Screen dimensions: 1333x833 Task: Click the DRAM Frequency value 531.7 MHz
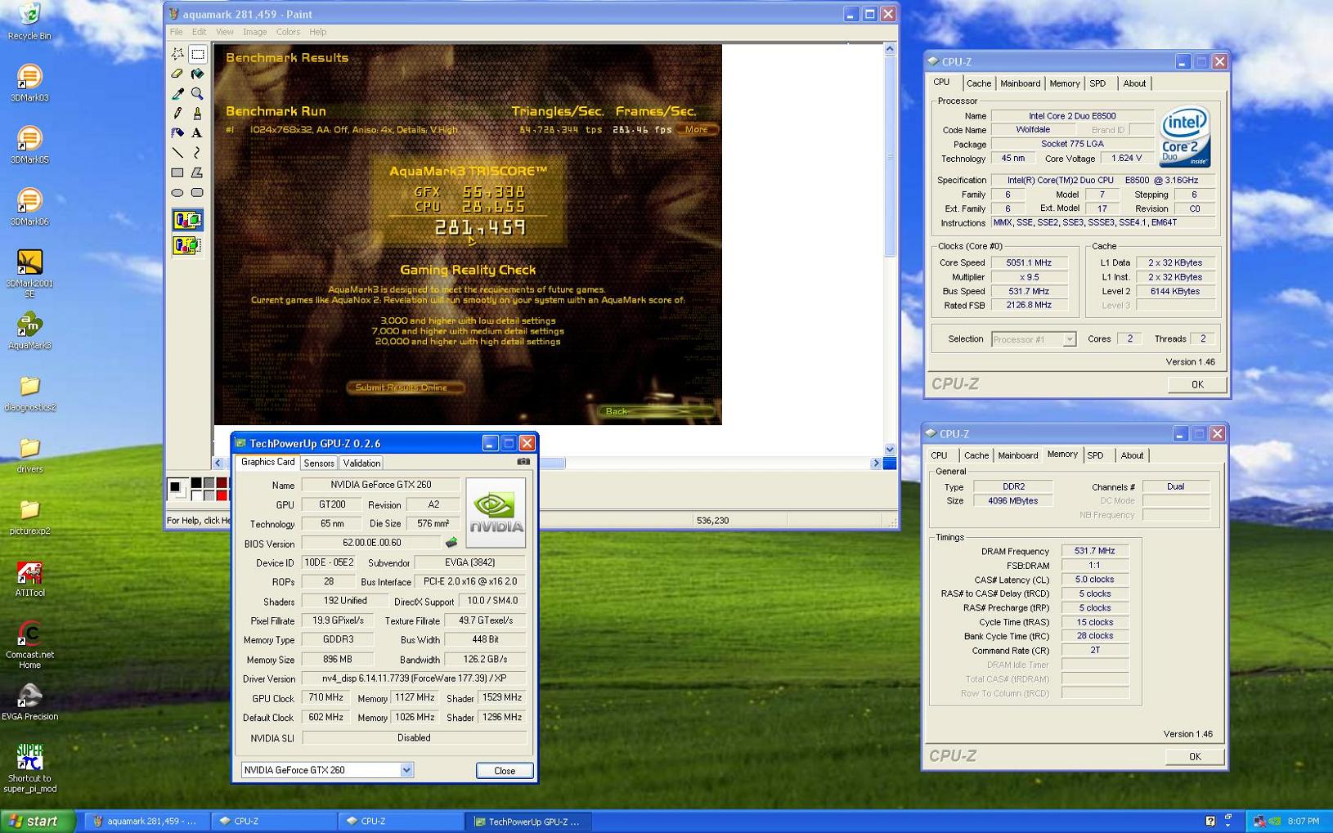(1094, 551)
